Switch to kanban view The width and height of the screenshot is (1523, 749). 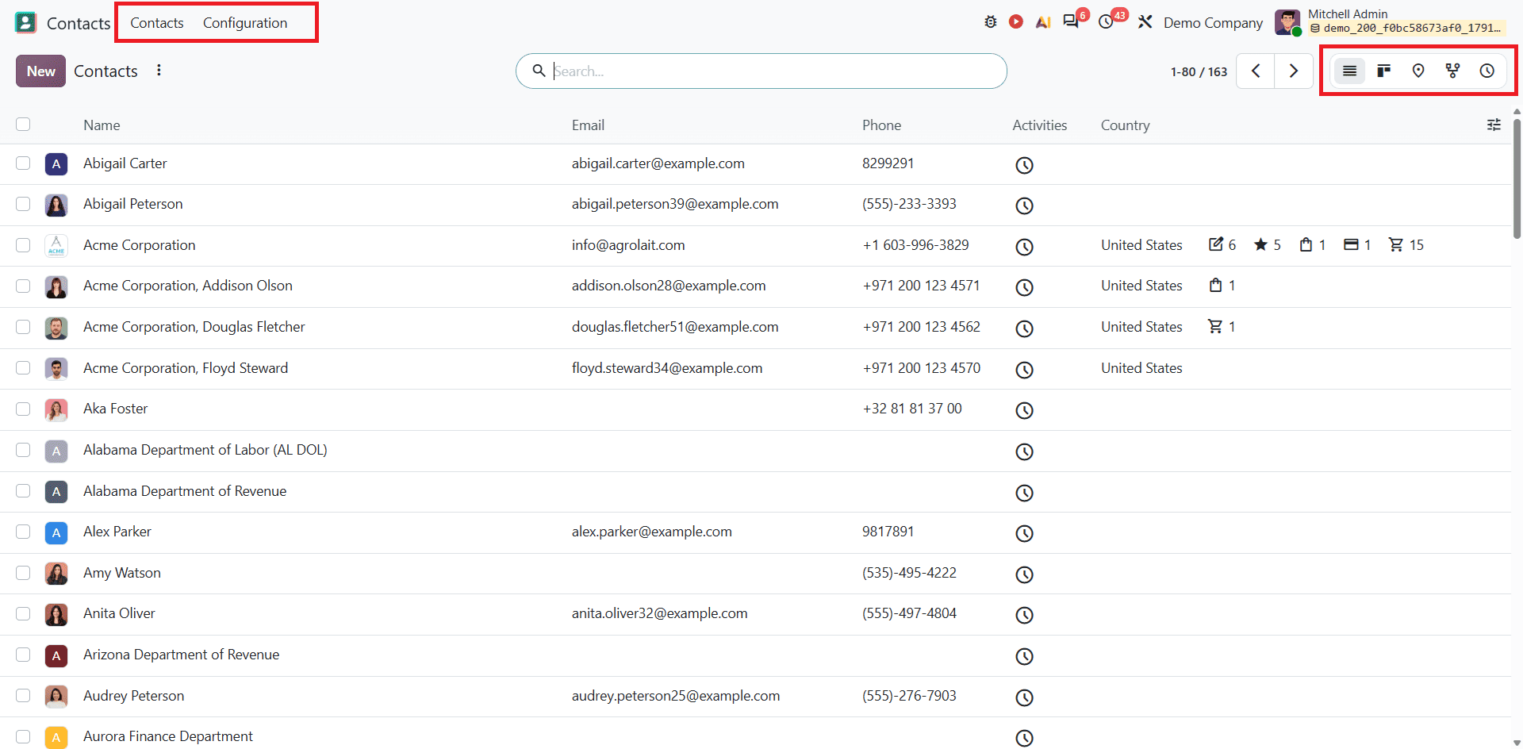(x=1384, y=71)
